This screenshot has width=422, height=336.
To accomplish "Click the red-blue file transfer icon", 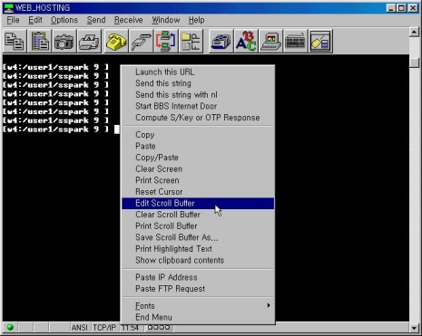I will point(166,41).
